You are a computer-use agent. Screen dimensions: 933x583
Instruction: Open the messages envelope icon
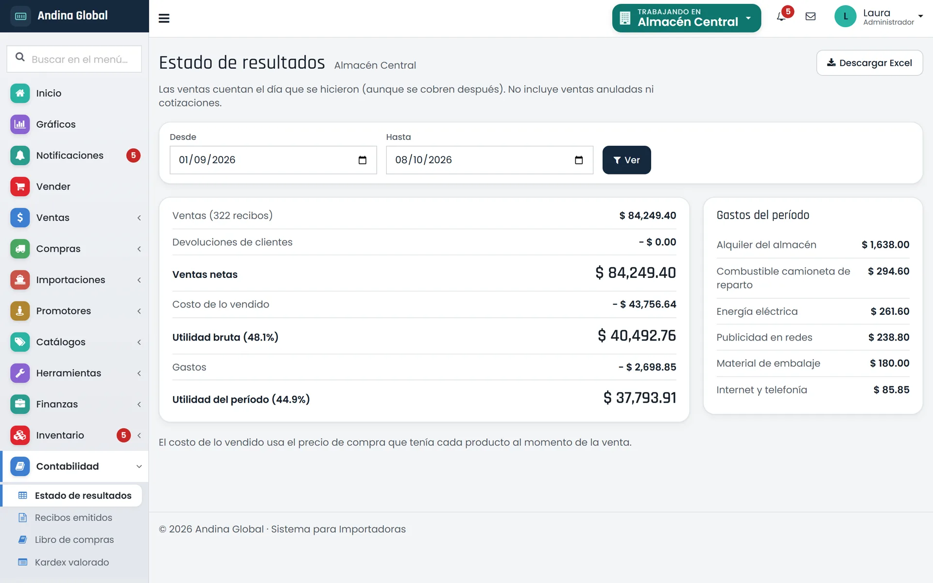[811, 17]
